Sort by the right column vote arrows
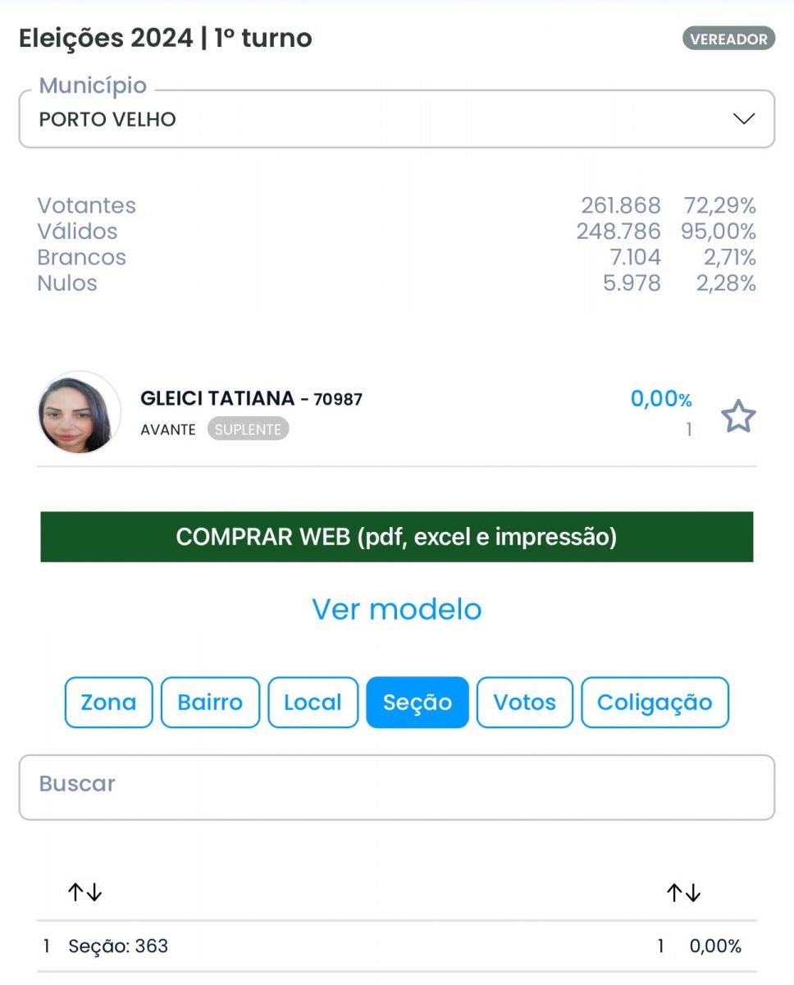Image resolution: width=794 pixels, height=985 pixels. point(682,892)
